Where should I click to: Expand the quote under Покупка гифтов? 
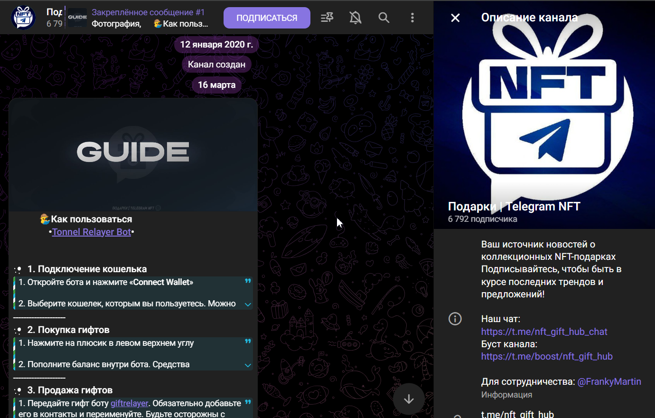tap(248, 365)
